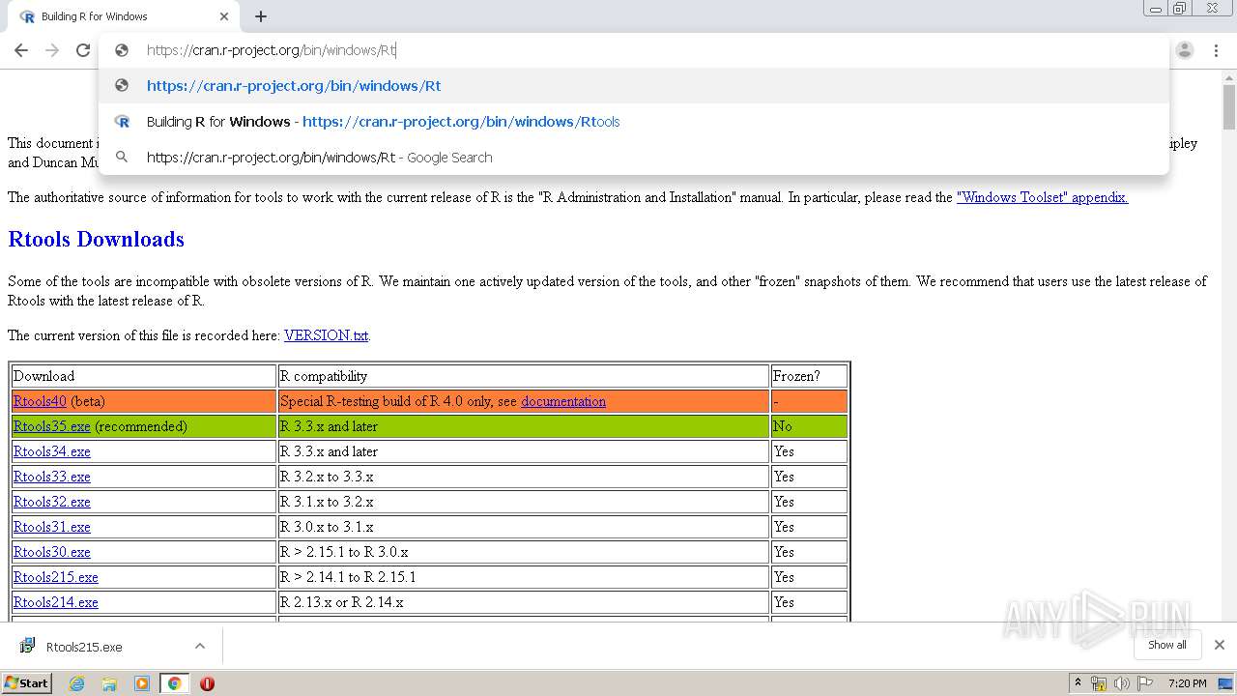
Task: Open the R 4.0 documentation link
Action: tap(563, 401)
